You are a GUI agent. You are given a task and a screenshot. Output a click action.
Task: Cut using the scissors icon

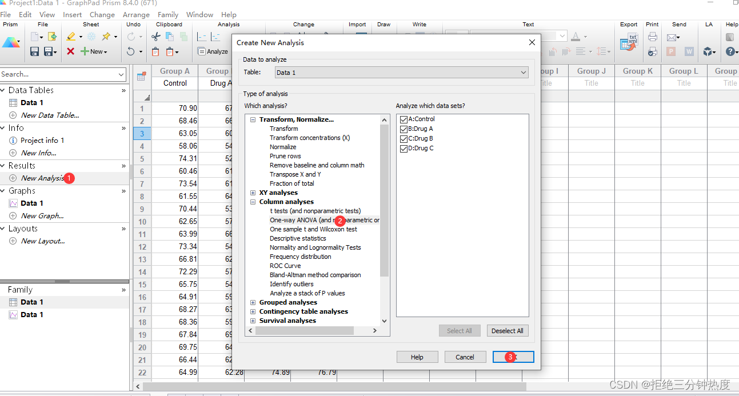click(x=155, y=37)
